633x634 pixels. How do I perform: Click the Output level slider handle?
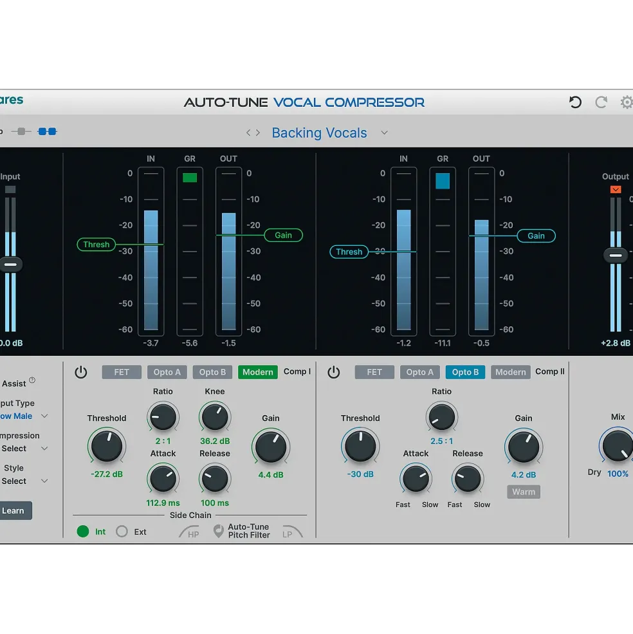[616, 255]
